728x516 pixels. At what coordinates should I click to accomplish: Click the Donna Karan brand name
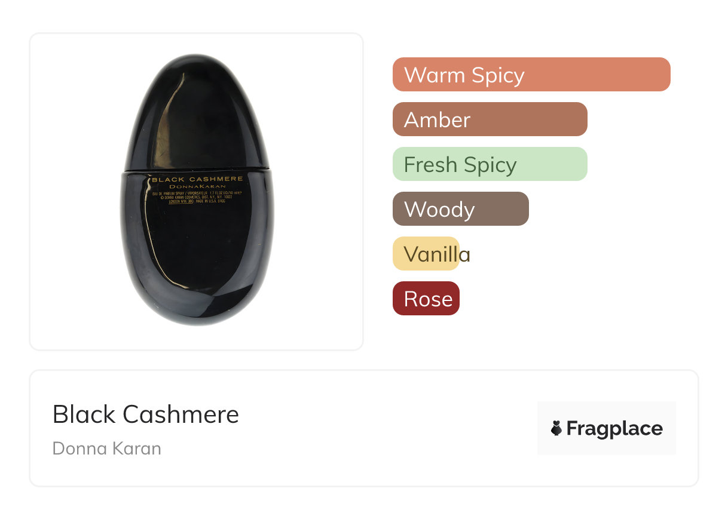pyautogui.click(x=107, y=448)
